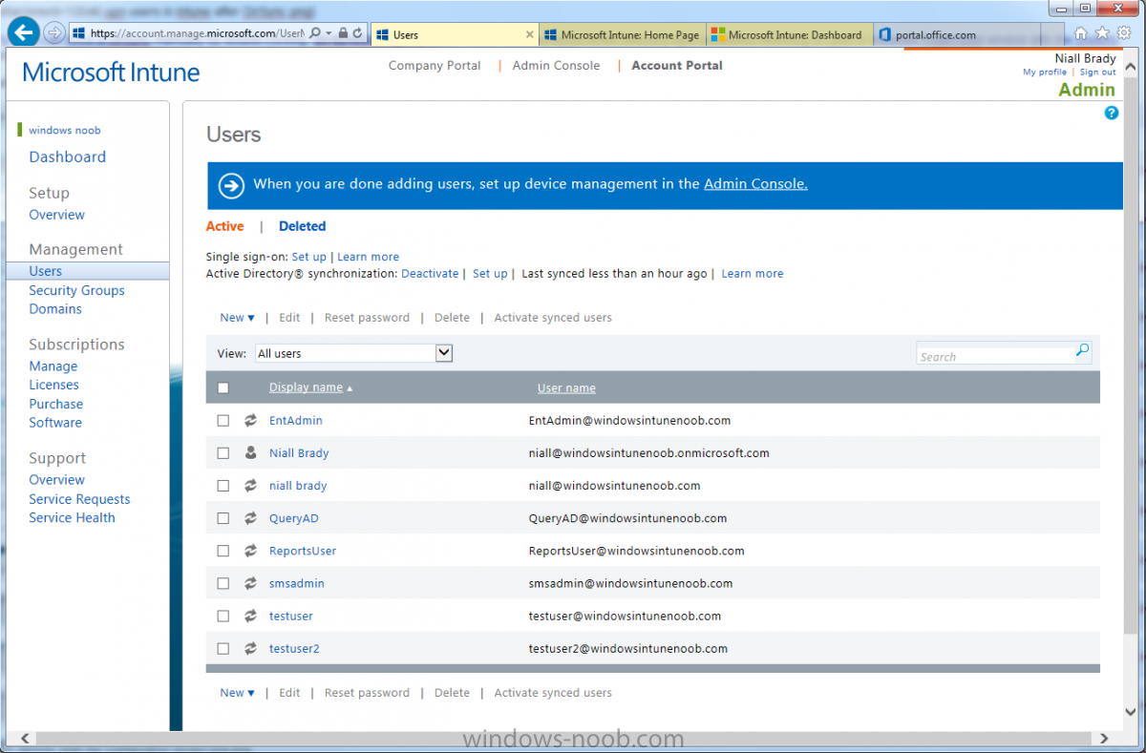Open the Admin Console navigation item
The height and width of the screenshot is (753, 1146).
point(556,66)
